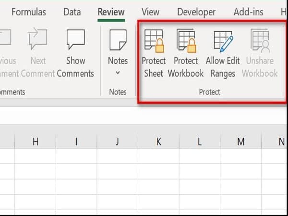Select column H header
The image size is (288, 216).
pyautogui.click(x=35, y=142)
